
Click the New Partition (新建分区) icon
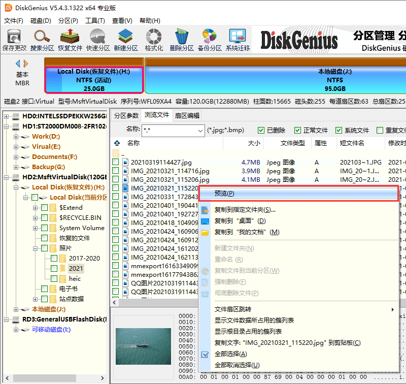(x=125, y=36)
